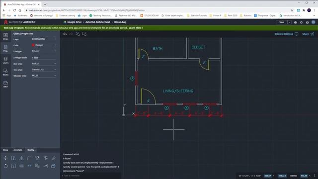Switch to the Annotate tab
318x179 pixels.
point(18,150)
